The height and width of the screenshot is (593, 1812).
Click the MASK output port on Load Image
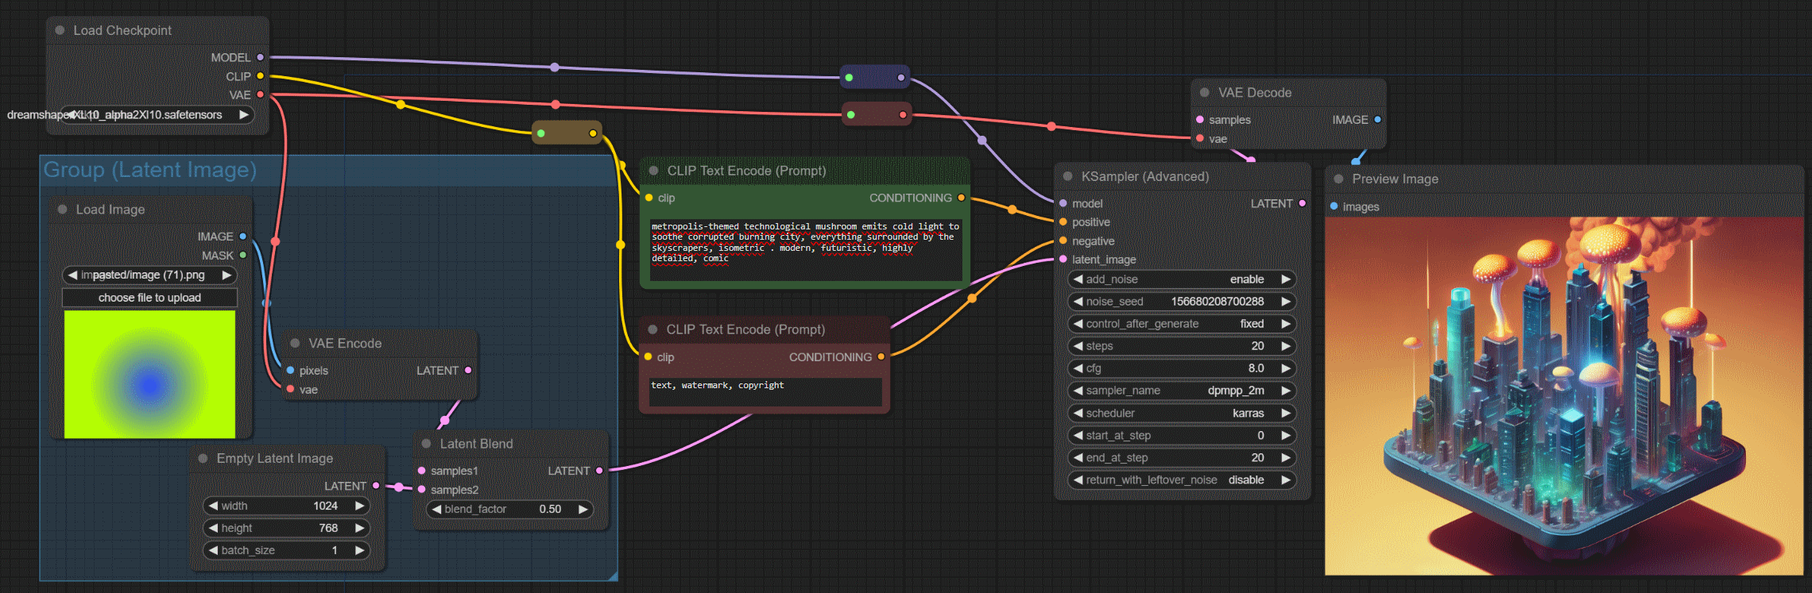[242, 256]
